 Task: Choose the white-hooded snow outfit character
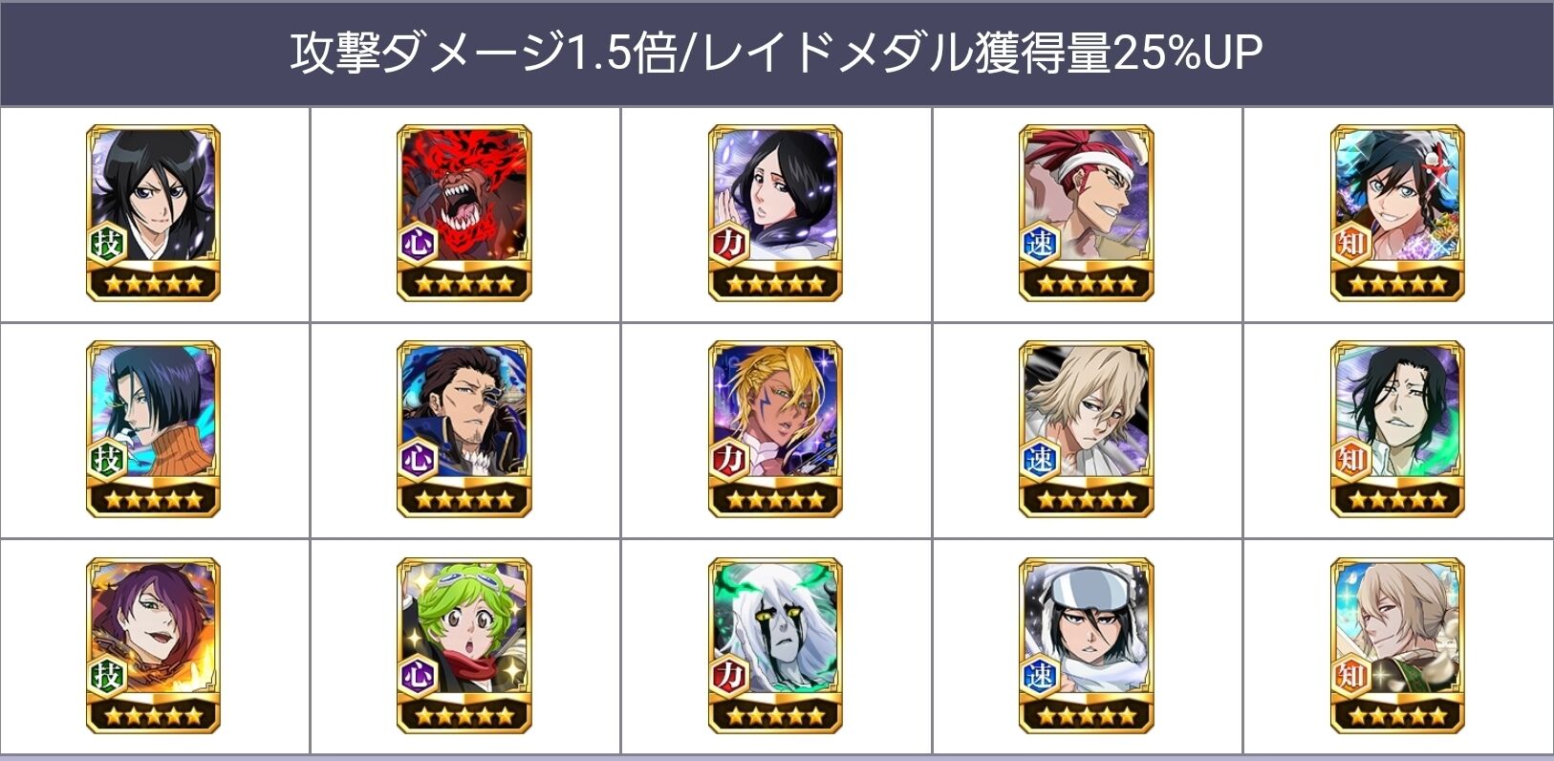tap(1087, 646)
